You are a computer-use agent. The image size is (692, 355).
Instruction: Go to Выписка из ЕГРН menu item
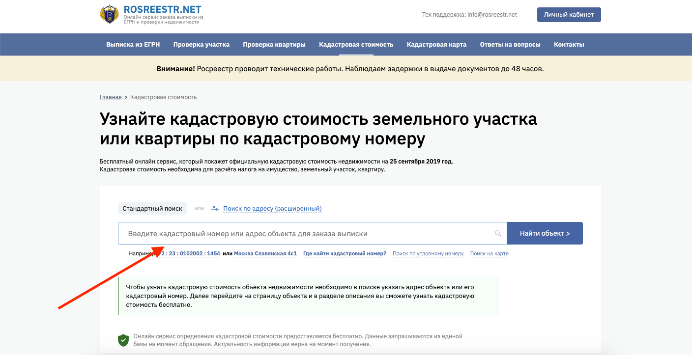(x=133, y=45)
